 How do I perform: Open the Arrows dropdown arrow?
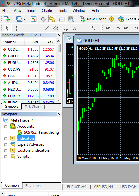click(x=98, y=28)
